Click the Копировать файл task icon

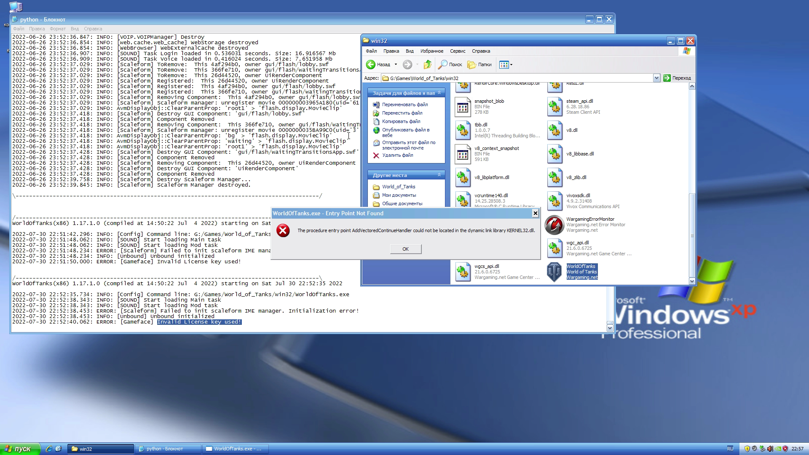pos(377,121)
